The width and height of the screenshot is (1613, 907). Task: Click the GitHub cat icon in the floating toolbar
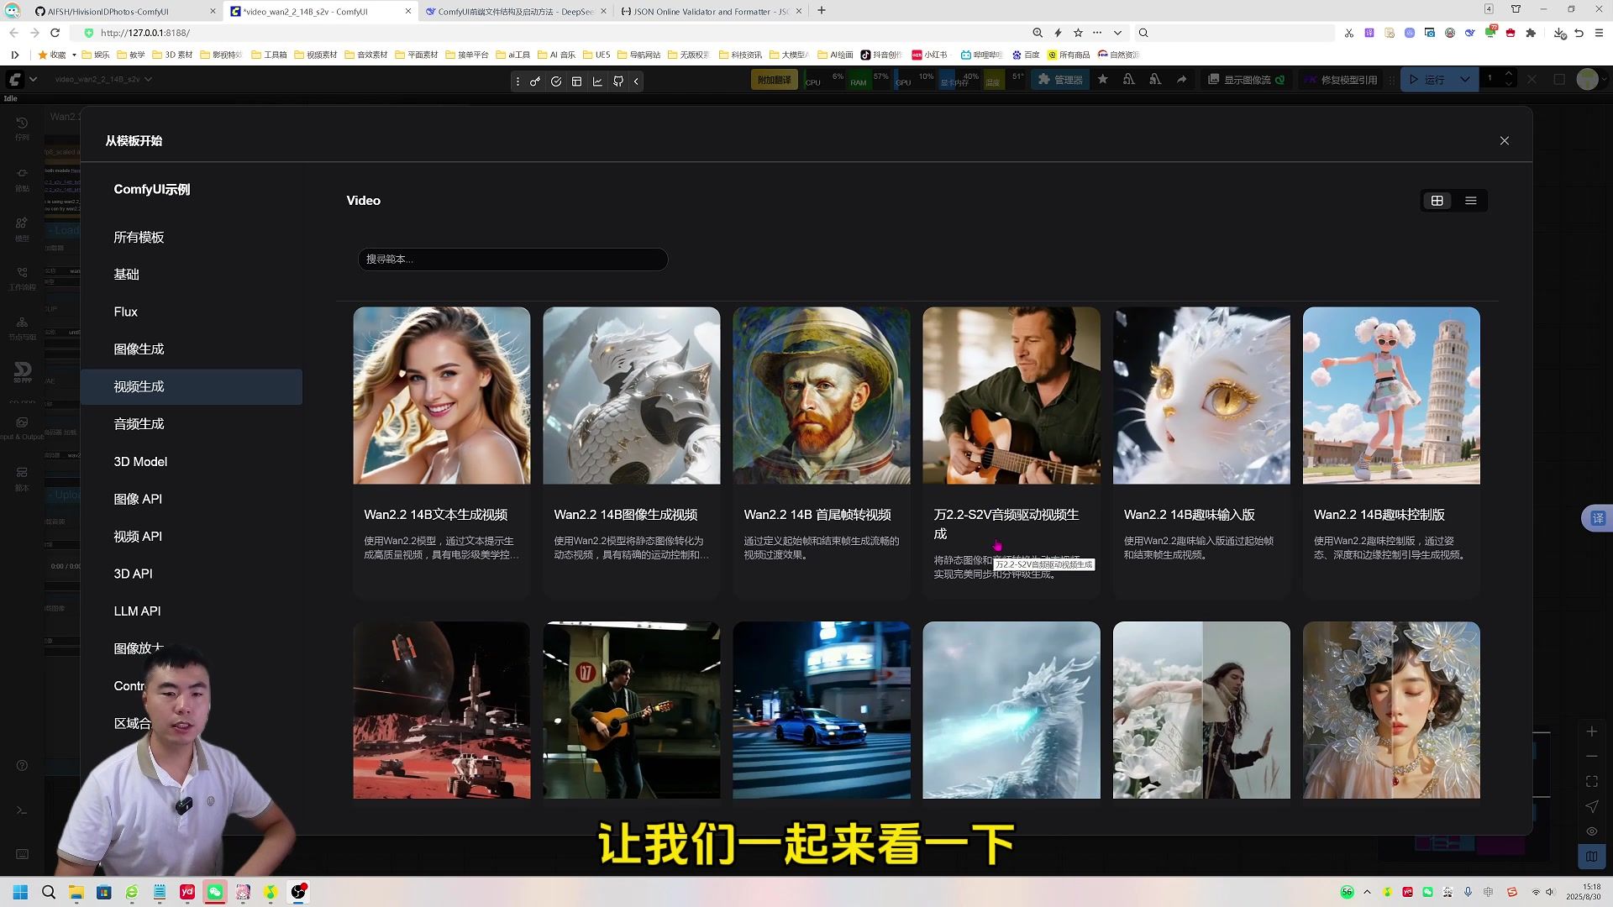618,81
